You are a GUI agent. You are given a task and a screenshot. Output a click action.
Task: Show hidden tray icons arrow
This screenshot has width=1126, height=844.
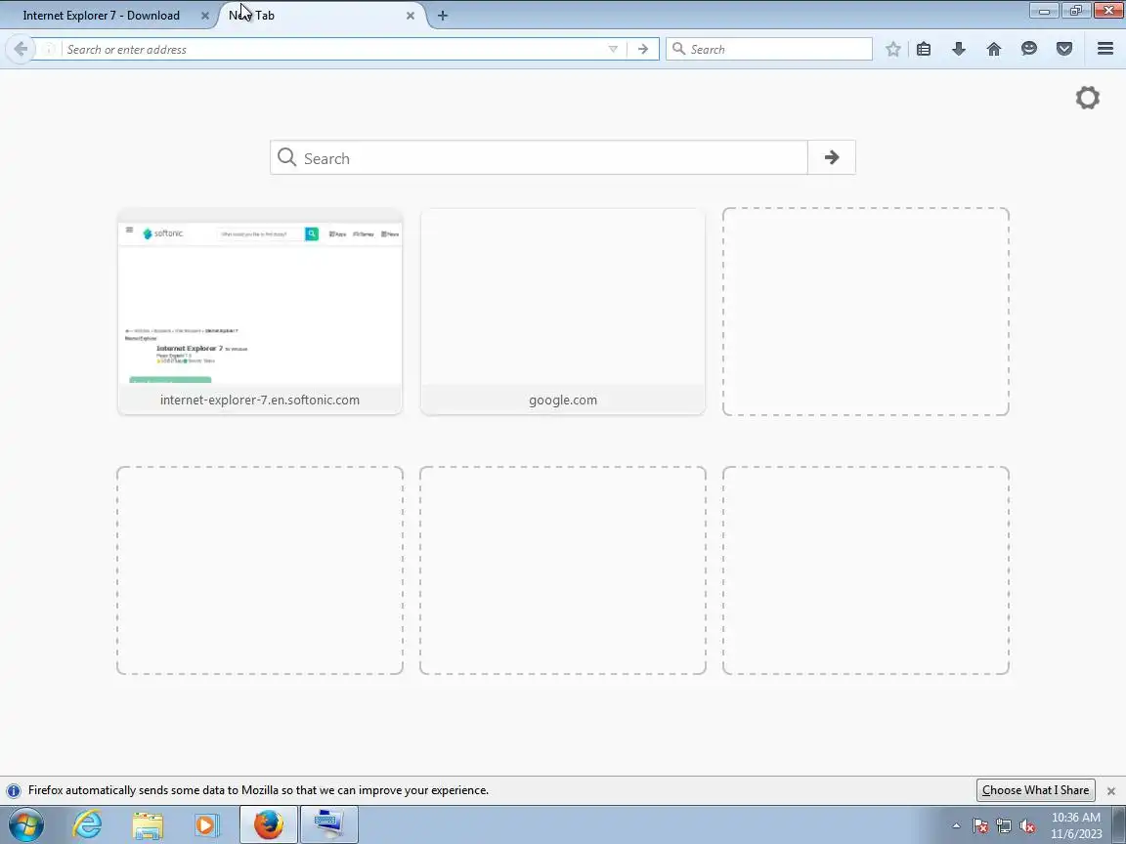pos(956,825)
